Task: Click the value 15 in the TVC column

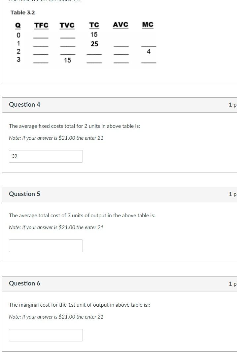Action: pyautogui.click(x=68, y=60)
